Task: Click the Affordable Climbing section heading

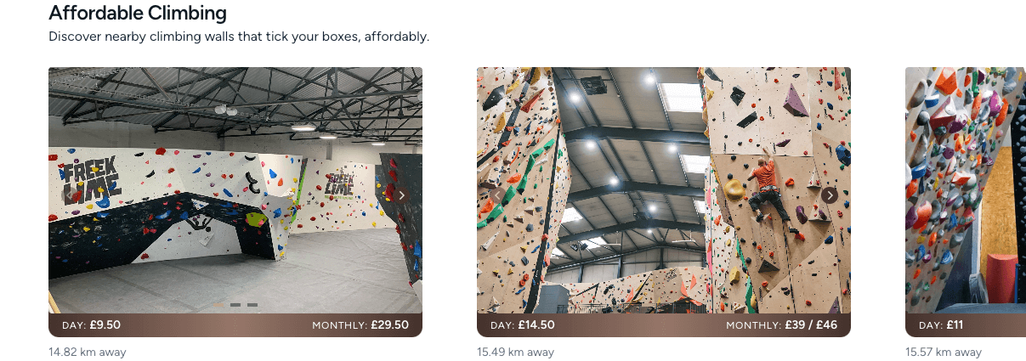Action: [138, 13]
